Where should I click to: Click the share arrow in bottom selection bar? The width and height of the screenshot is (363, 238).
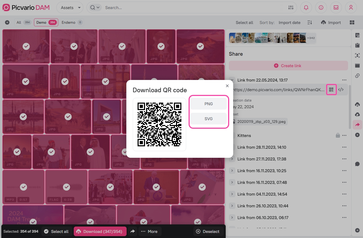(132, 231)
